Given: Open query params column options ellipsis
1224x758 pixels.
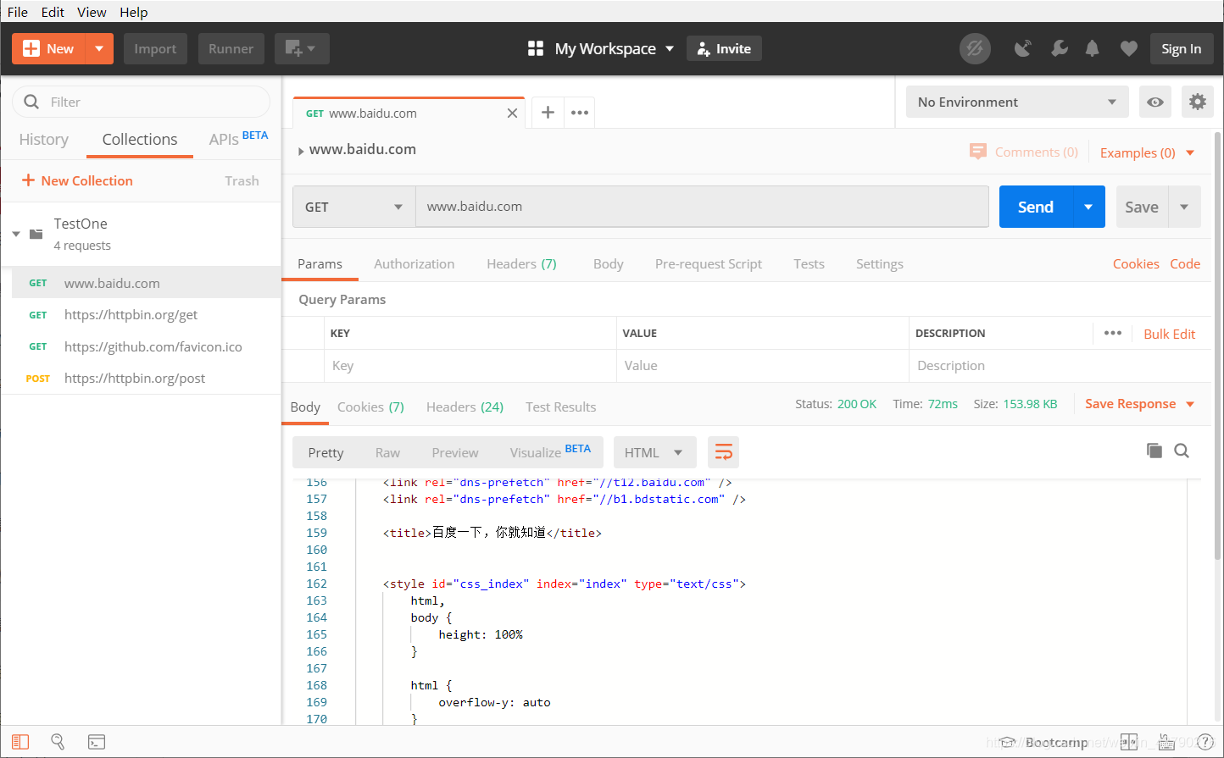Looking at the screenshot, I should pos(1113,333).
